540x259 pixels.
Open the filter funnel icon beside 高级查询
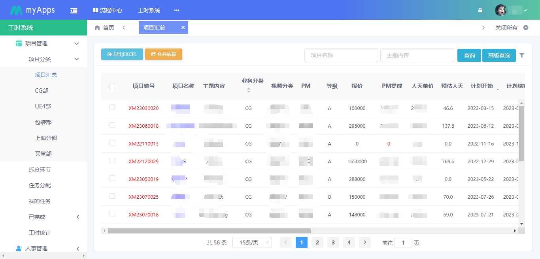522,55
